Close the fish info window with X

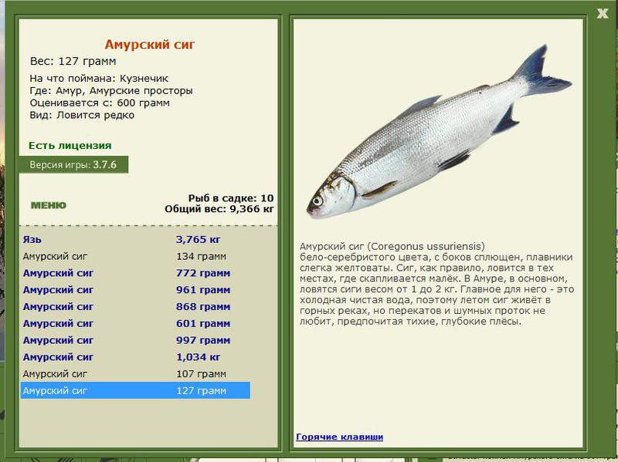pos(602,13)
